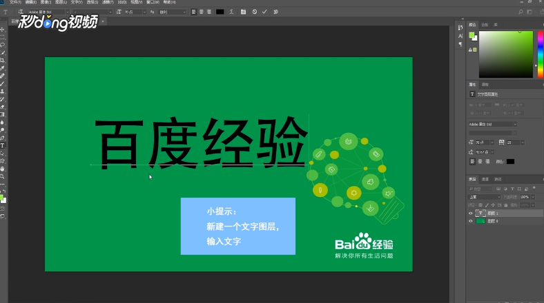The width and height of the screenshot is (544, 303).
Task: Open font family dropdown in Properties panel
Action: pyautogui.click(x=515, y=124)
